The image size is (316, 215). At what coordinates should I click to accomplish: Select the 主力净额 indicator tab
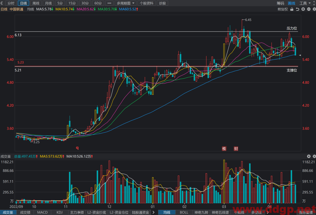pyautogui.click(x=77, y=213)
